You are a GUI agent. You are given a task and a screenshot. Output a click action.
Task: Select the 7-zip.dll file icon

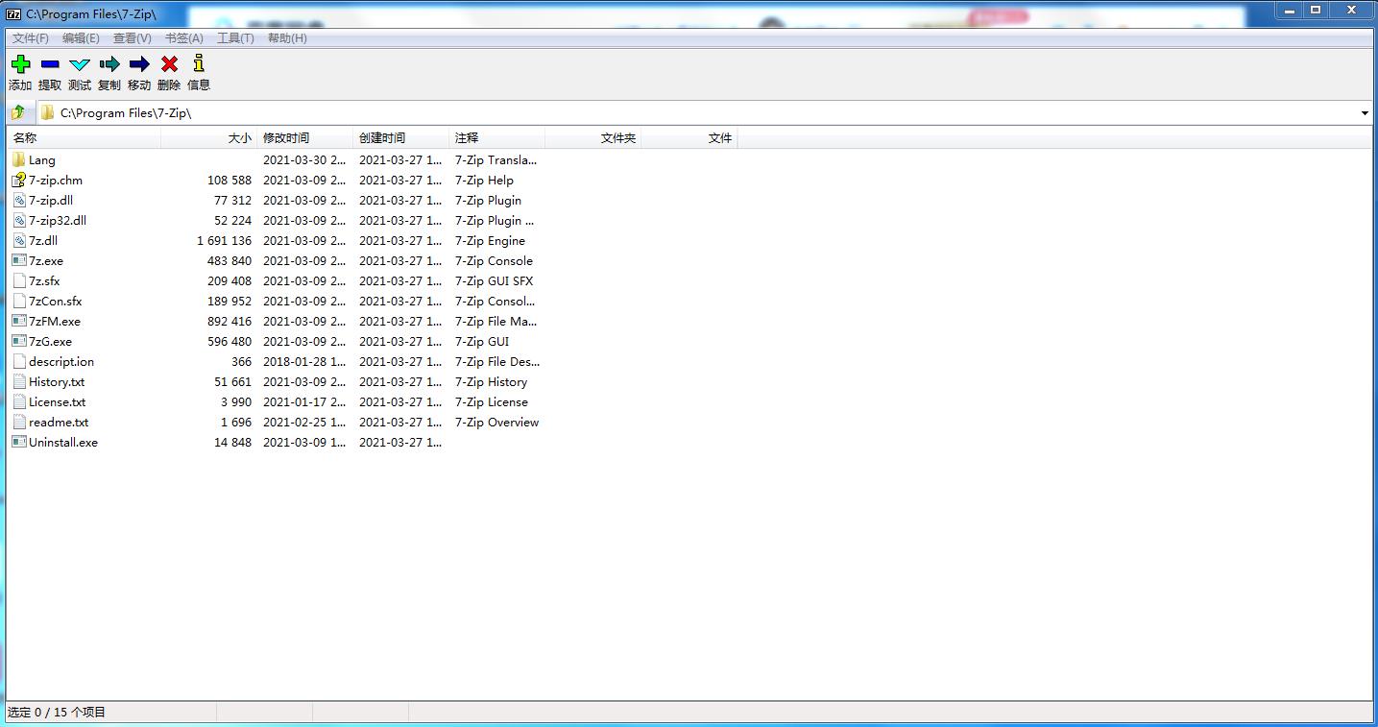19,201
